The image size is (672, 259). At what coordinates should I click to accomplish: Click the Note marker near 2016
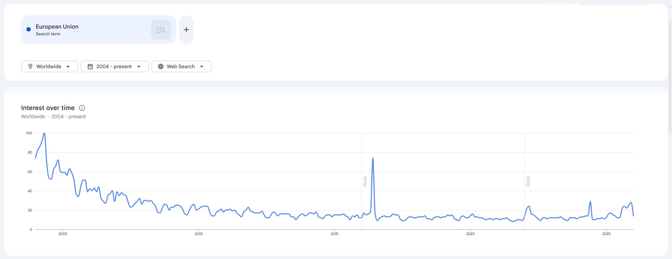point(365,181)
